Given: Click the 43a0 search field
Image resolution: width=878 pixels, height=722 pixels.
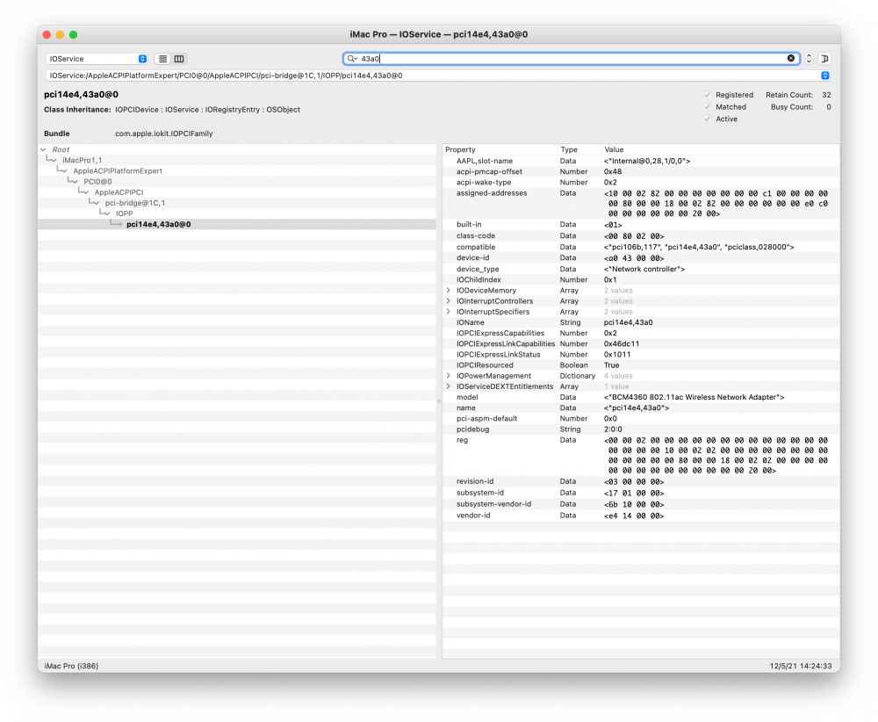Looking at the screenshot, I should click(x=572, y=58).
